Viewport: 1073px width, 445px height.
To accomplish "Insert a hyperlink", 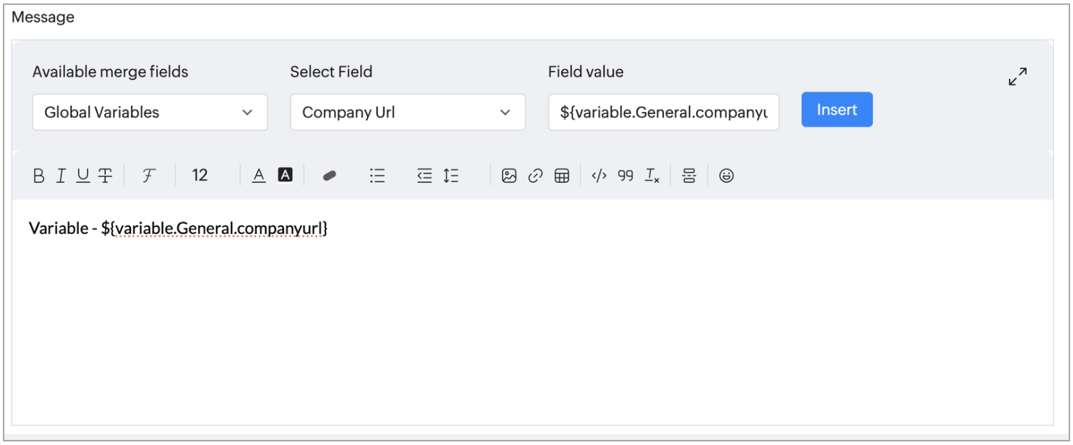I will click(535, 176).
